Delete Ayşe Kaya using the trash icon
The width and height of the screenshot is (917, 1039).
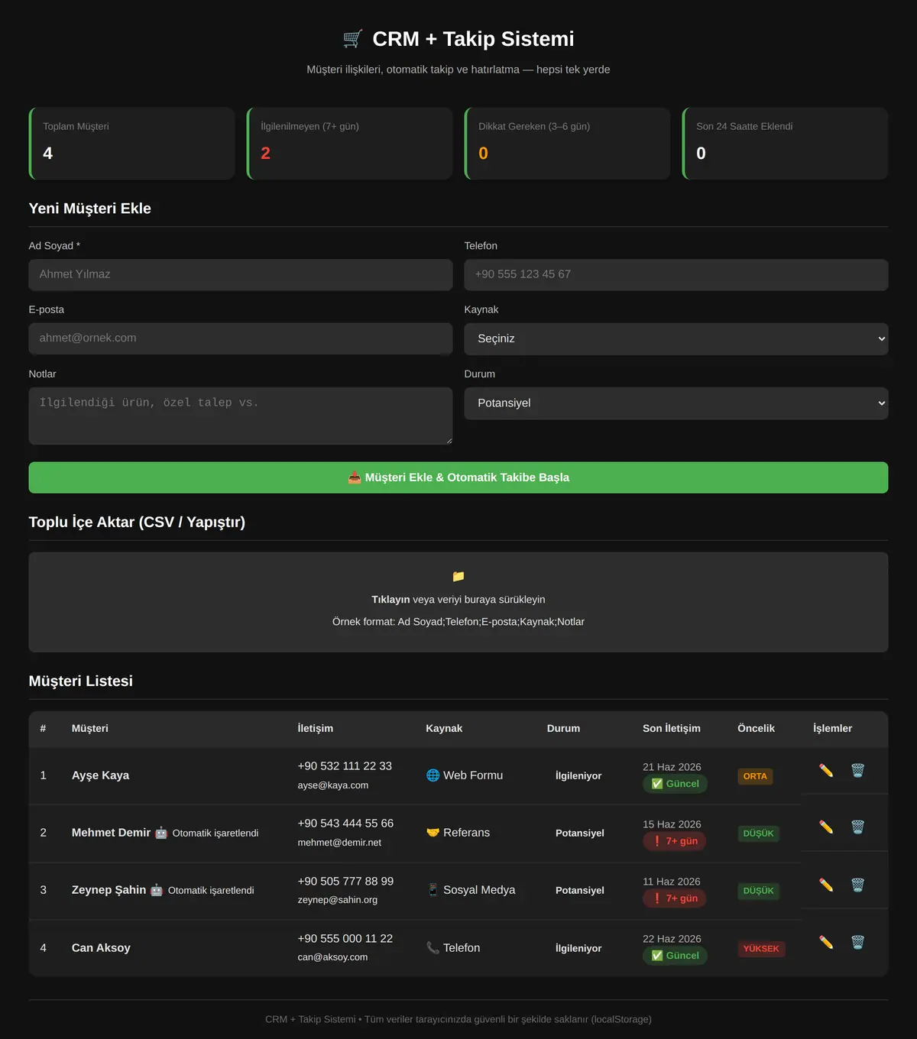pyautogui.click(x=857, y=770)
